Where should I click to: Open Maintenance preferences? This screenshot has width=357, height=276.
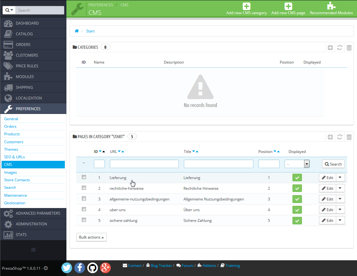coord(15,195)
